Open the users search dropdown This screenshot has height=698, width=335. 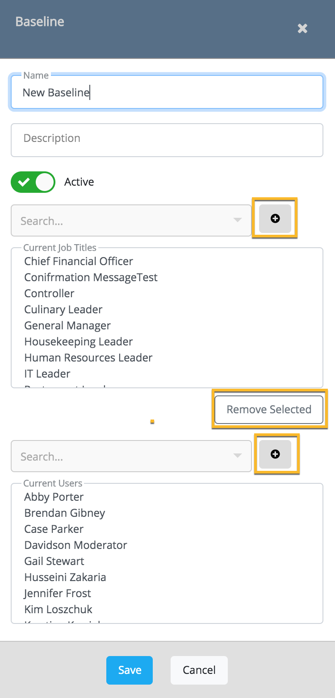(x=237, y=456)
